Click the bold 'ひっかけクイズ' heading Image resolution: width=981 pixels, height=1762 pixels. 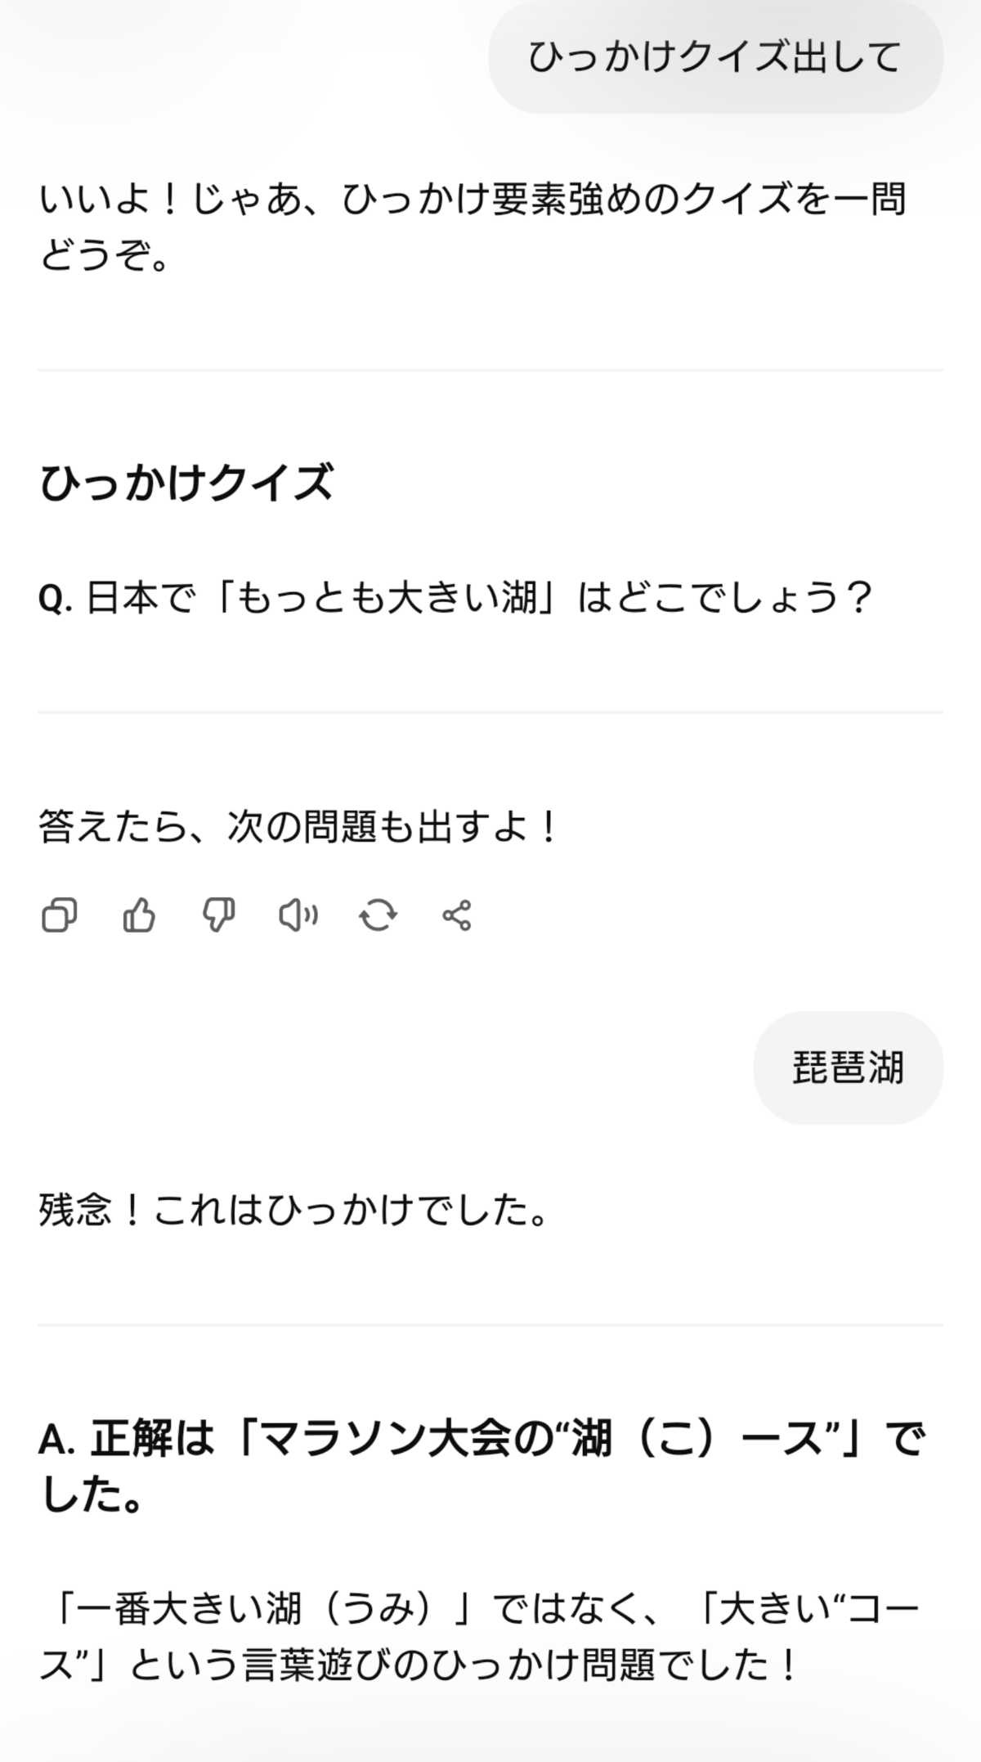[186, 483]
